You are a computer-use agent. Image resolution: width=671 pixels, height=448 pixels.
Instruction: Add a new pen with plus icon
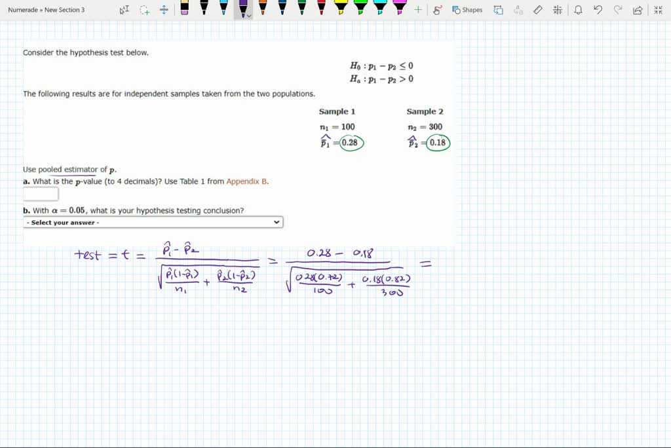[x=418, y=10]
